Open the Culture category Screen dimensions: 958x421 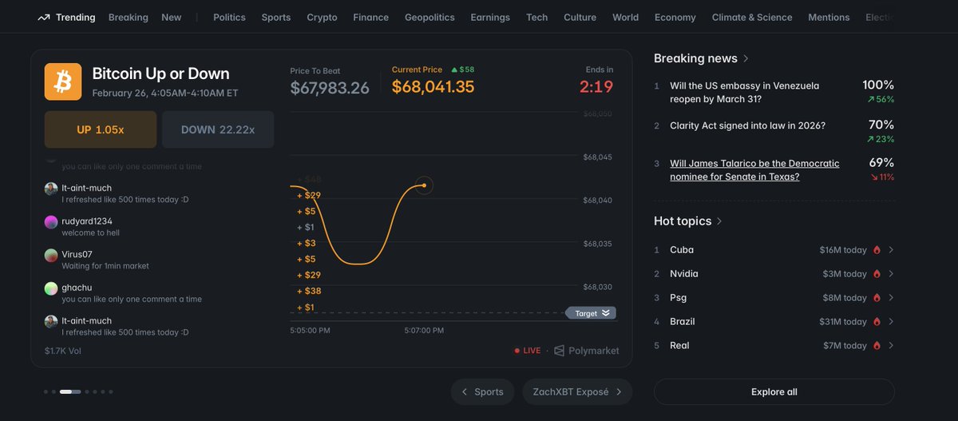pyautogui.click(x=580, y=18)
